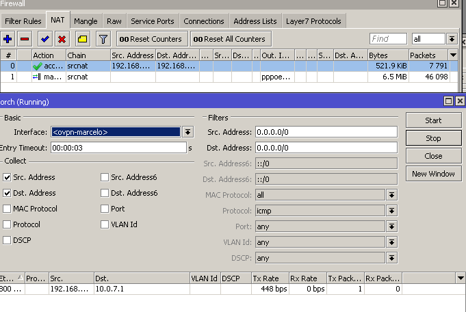Remove selected NAT rule with minus icon

(25, 39)
